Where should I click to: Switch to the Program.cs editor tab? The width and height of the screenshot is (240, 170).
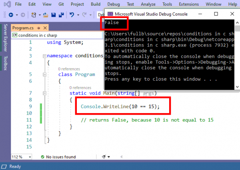click(22, 28)
